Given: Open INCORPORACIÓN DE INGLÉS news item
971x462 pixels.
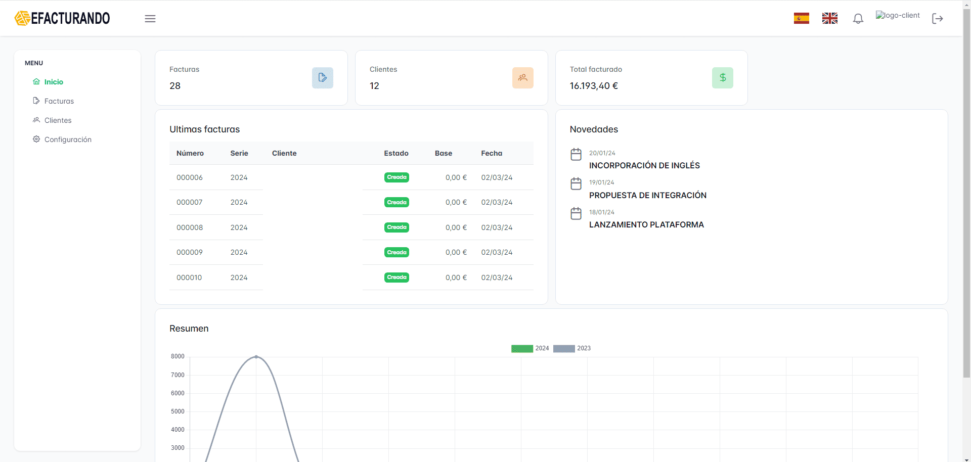Looking at the screenshot, I should 644,165.
